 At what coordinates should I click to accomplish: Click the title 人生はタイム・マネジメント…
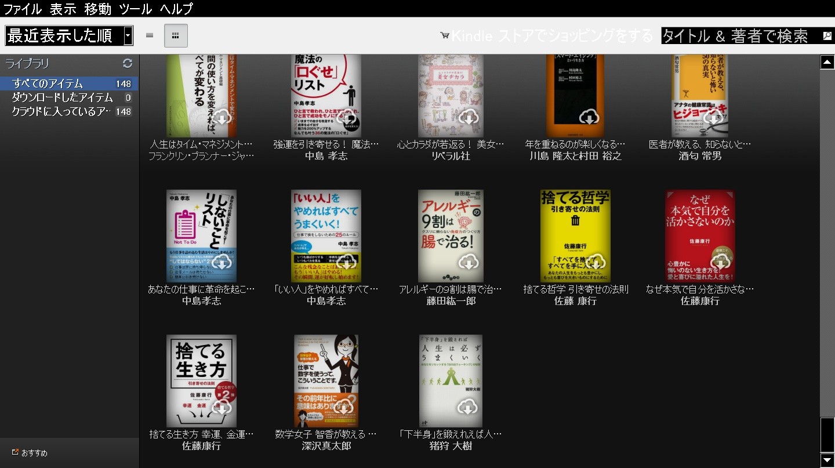pos(201,144)
